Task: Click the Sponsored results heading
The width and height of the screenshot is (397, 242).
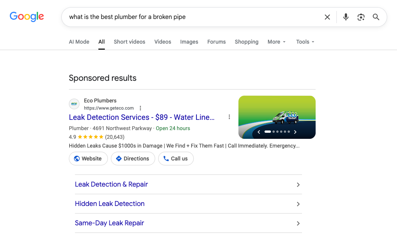Action: (103, 78)
